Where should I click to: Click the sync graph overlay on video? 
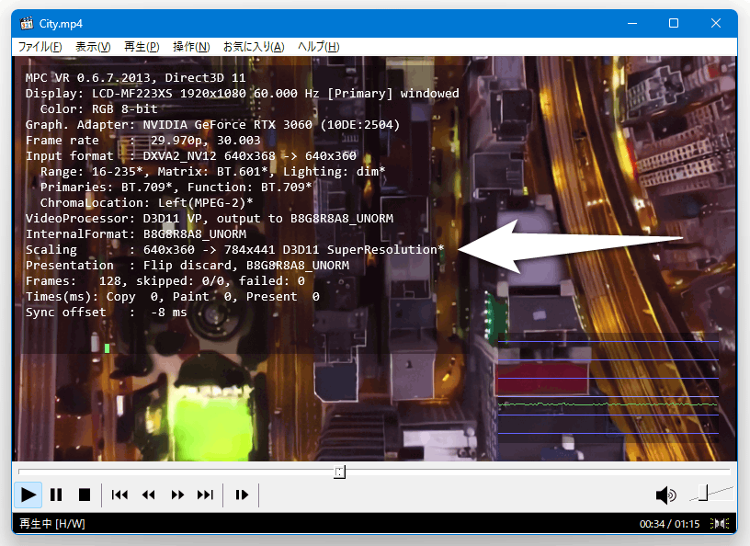pyautogui.click(x=608, y=387)
